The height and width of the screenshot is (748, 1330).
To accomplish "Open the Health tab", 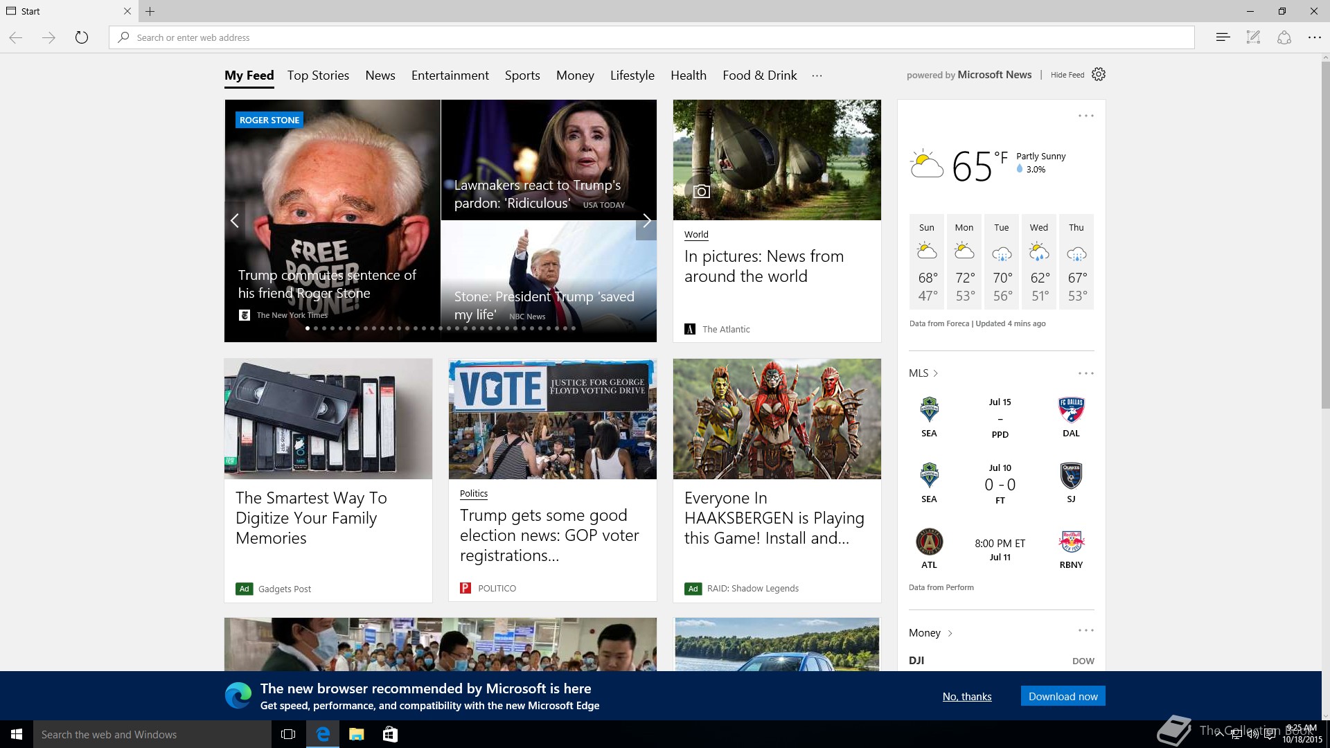I will 689,75.
